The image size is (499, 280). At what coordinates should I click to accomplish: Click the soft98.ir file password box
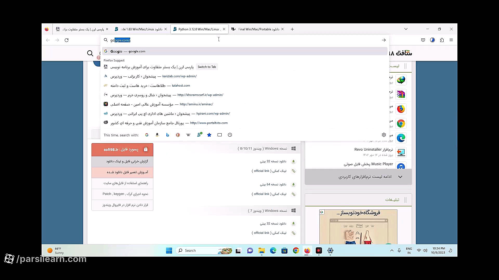click(x=122, y=150)
